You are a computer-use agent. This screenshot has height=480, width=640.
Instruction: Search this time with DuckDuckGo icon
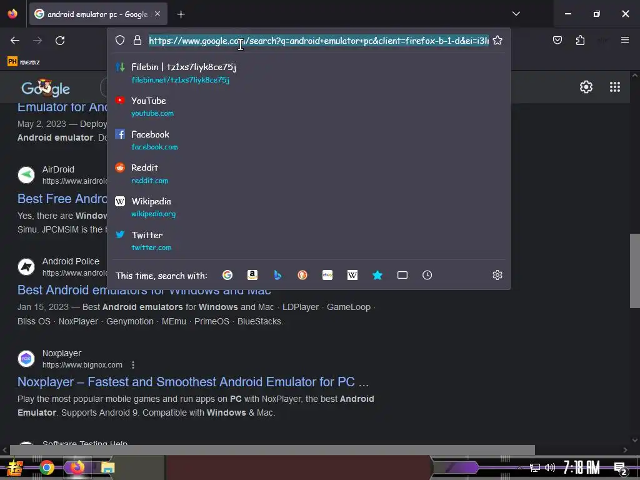(302, 275)
